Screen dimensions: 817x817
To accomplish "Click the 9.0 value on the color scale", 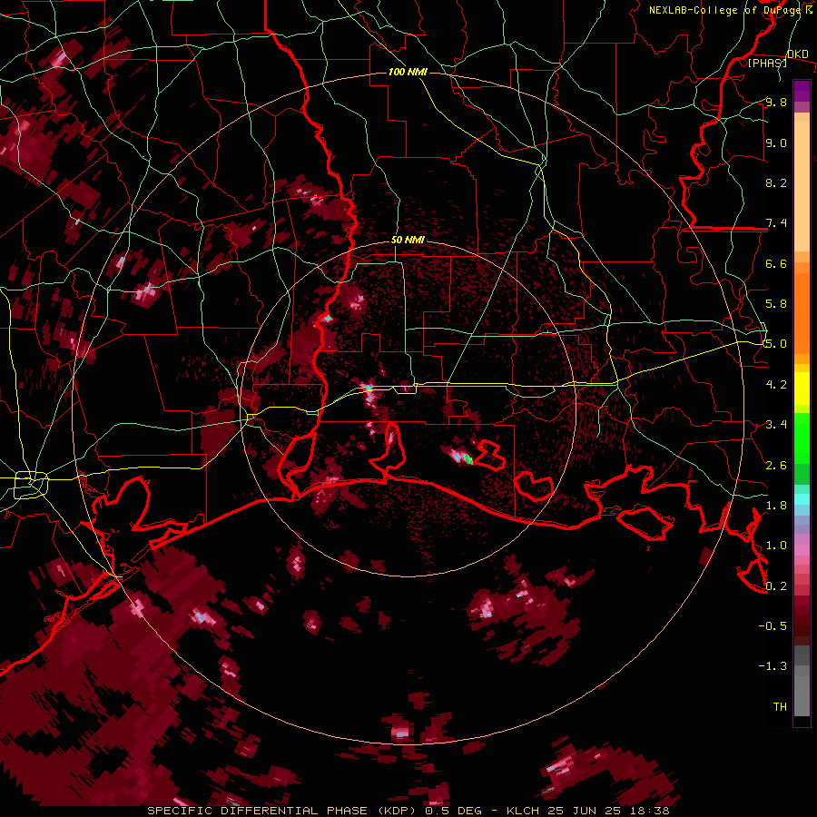I will (x=776, y=143).
